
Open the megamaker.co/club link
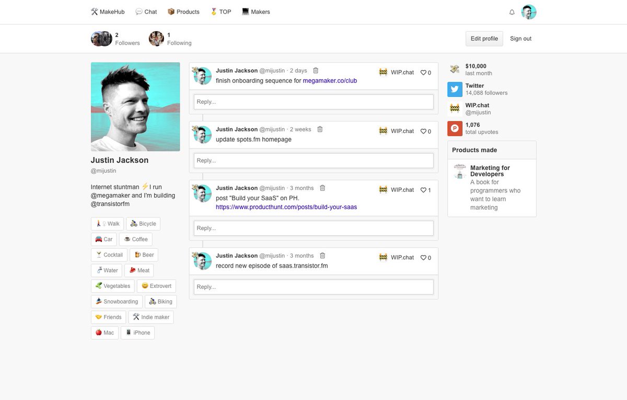(330, 81)
